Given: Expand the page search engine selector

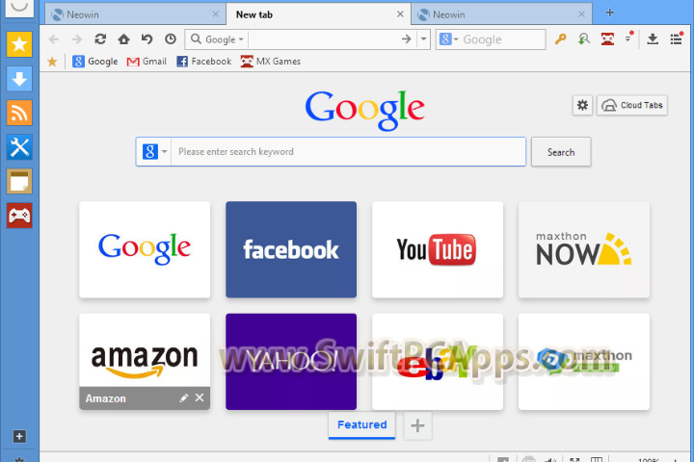Looking at the screenshot, I should [x=154, y=152].
